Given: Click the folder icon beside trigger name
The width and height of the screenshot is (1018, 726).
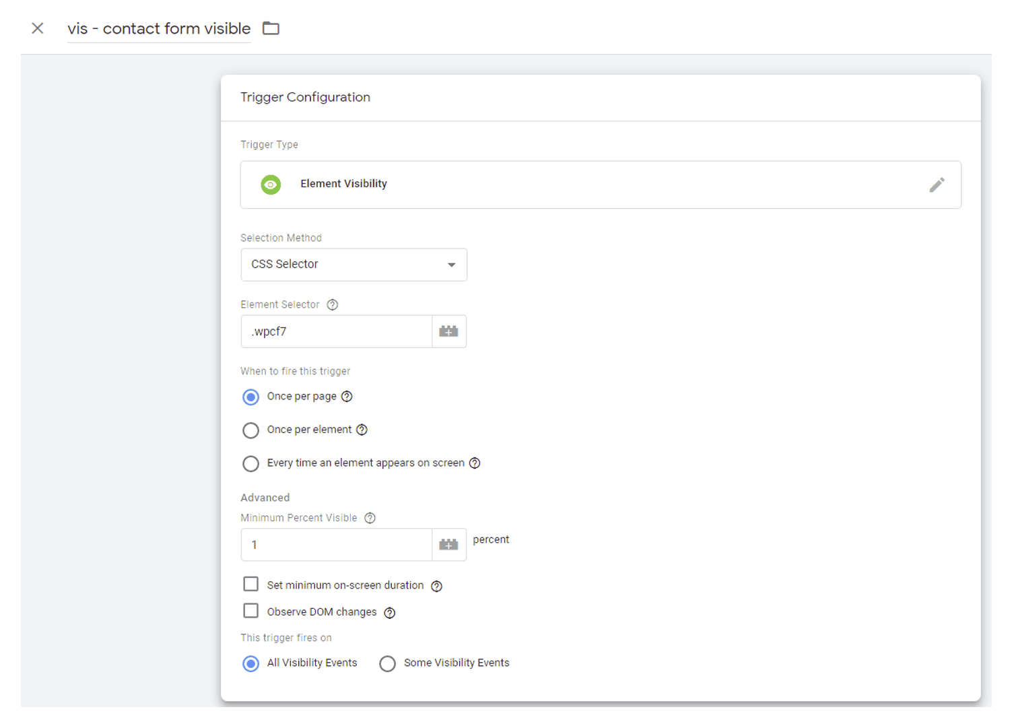Looking at the screenshot, I should coord(271,28).
